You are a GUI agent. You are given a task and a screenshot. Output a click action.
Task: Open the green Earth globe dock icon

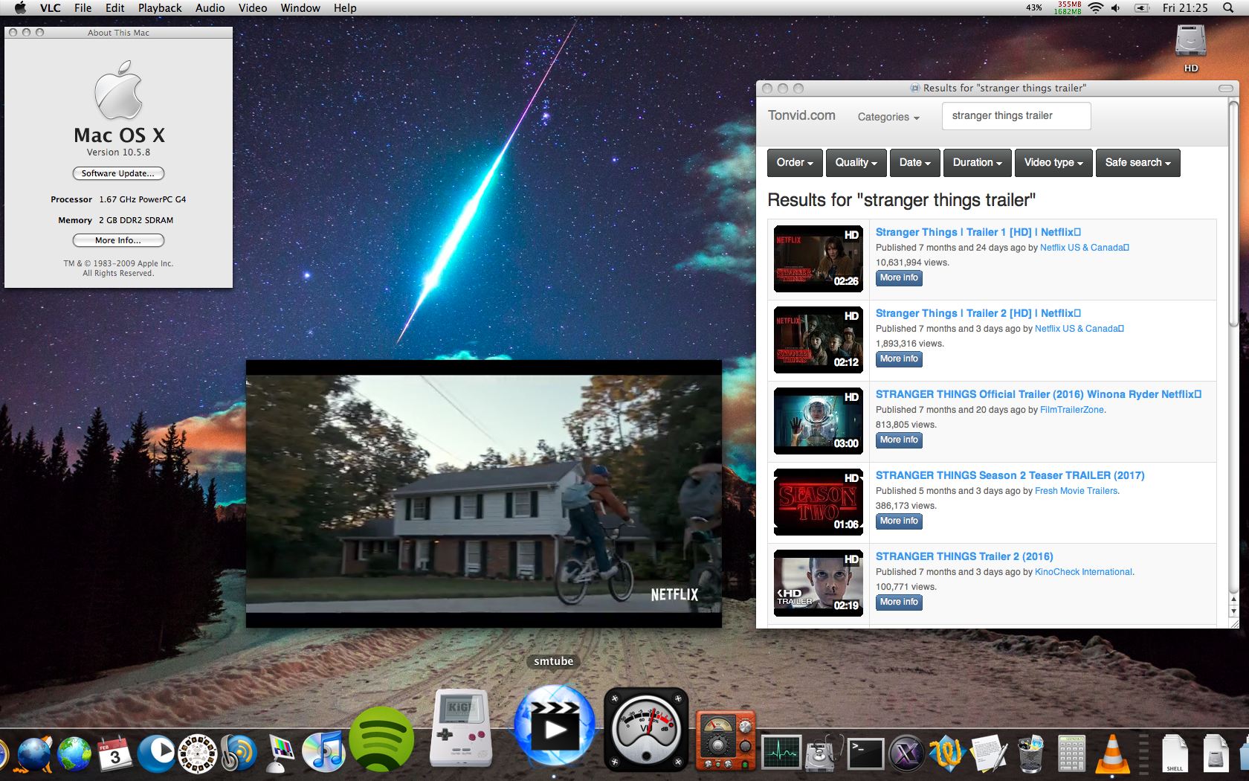74,753
